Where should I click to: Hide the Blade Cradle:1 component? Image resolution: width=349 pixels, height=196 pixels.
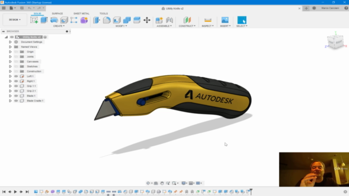16,101
